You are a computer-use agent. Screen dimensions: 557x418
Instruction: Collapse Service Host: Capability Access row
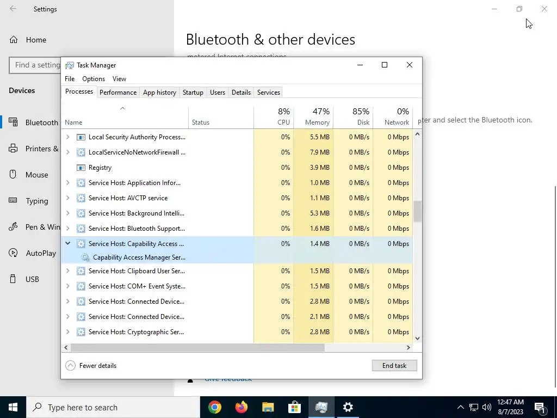tap(68, 244)
